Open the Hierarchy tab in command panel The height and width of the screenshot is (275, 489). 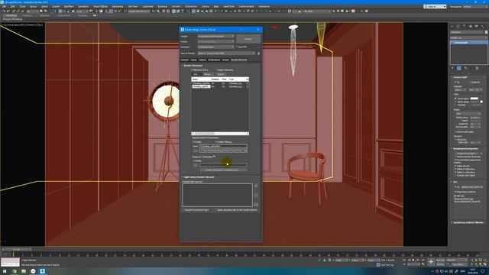(x=465, y=27)
